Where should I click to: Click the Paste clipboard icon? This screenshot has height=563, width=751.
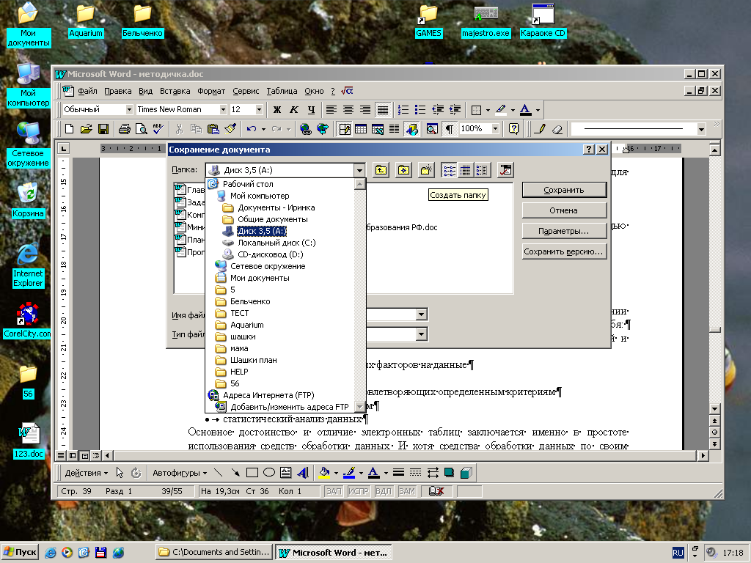tap(213, 129)
